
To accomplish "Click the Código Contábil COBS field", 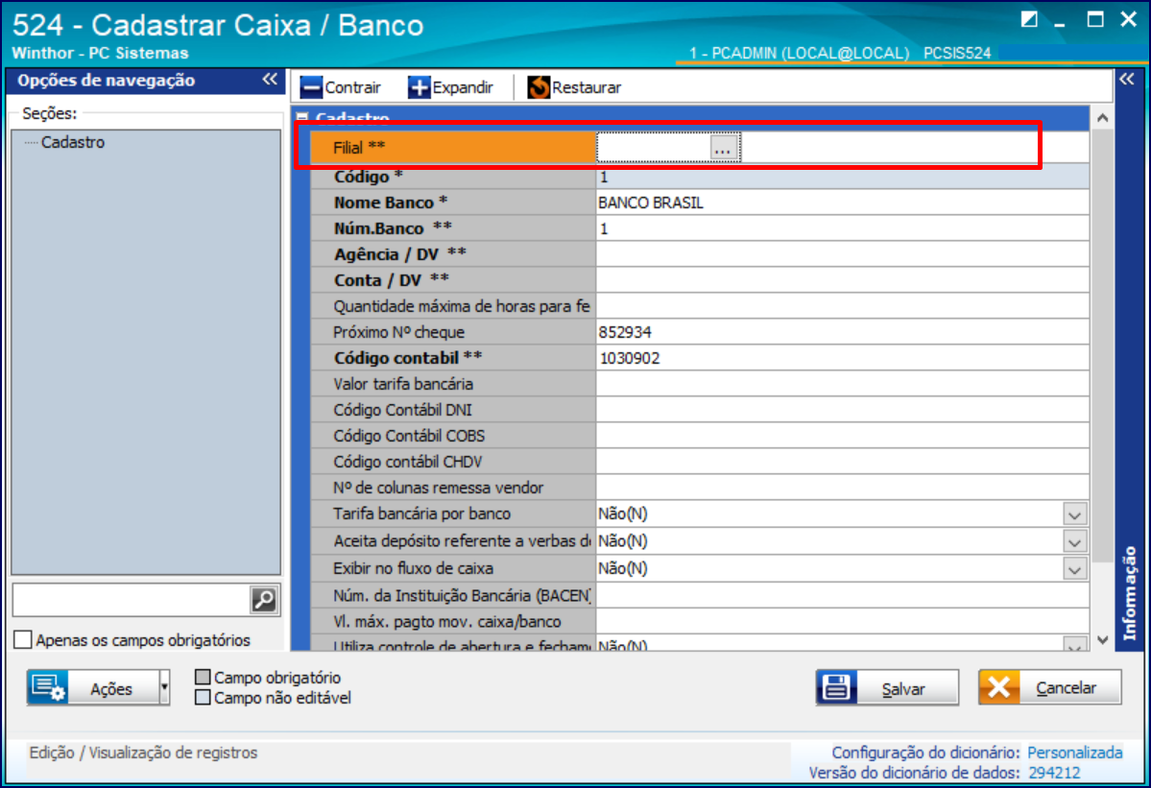I will click(843, 436).
